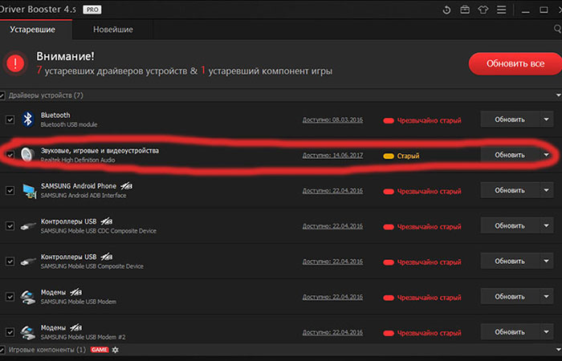Open the Rescue/restore history icon in title bar
The width and height of the screenshot is (562, 361).
click(x=446, y=10)
